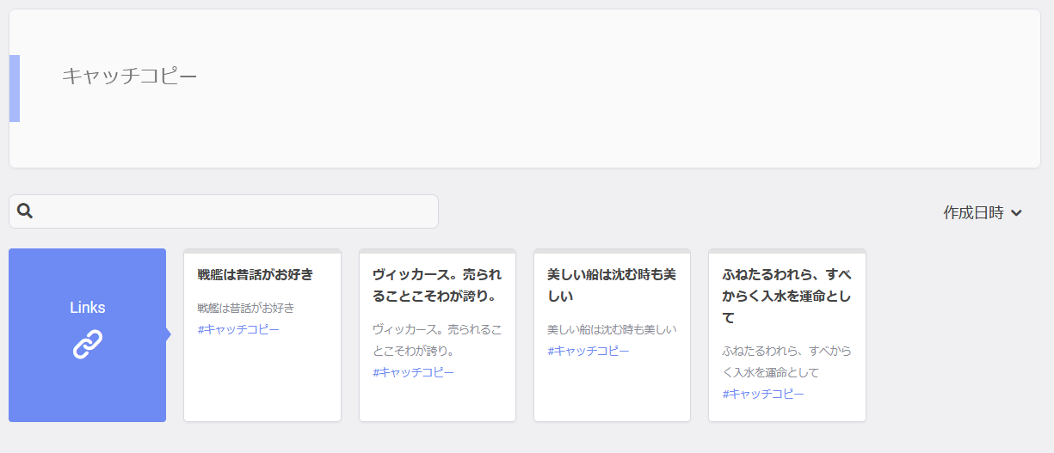This screenshot has width=1054, height=453.
Task: Click the chain link icon on Links tile
Action: click(88, 344)
